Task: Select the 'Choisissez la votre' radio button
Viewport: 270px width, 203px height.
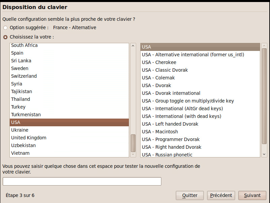Action: click(x=5, y=37)
